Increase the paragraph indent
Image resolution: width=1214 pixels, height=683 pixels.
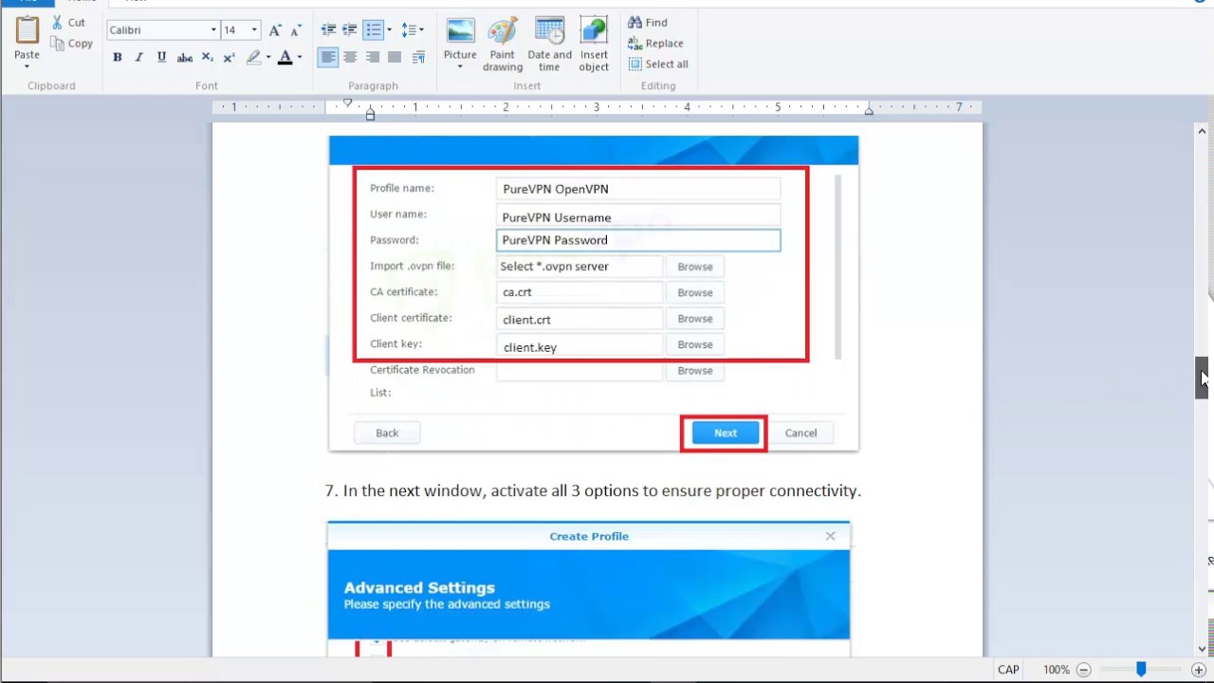click(350, 30)
